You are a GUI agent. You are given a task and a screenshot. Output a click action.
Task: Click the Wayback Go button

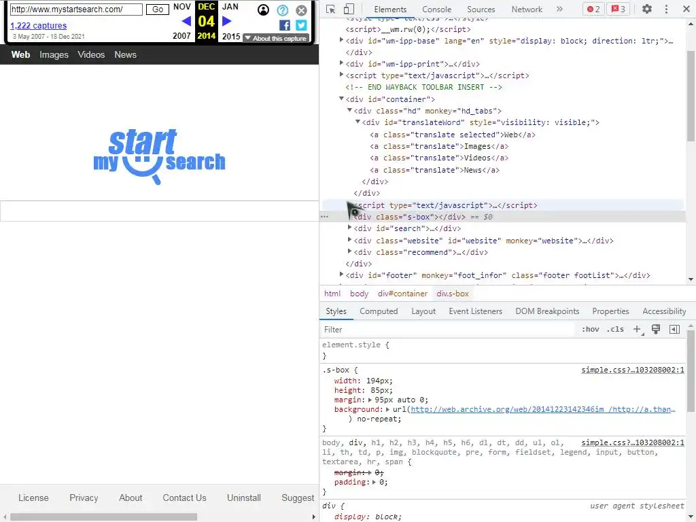(158, 10)
